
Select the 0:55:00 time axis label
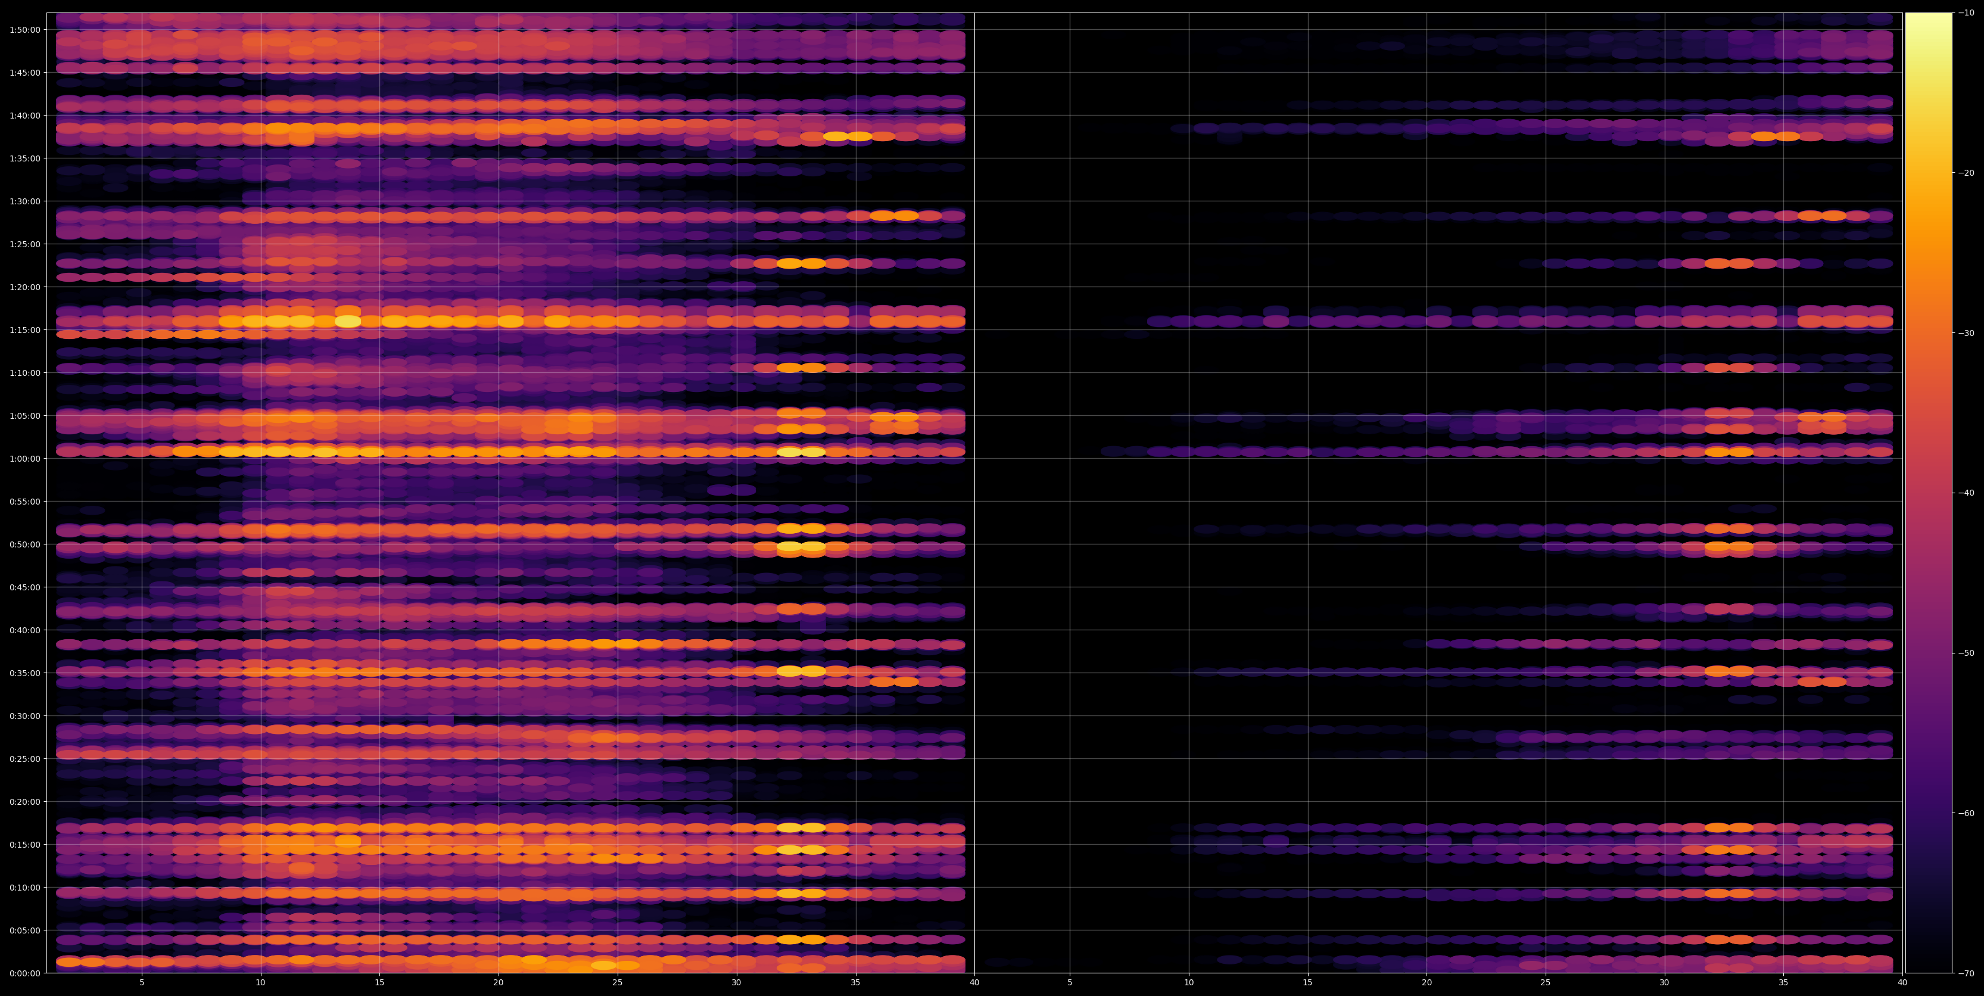[x=24, y=502]
